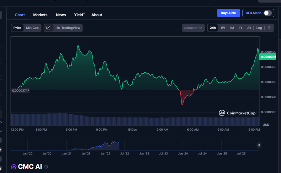The width and height of the screenshot is (281, 173).
Task: Expand the Compare dropdown
Action: pyautogui.click(x=193, y=28)
